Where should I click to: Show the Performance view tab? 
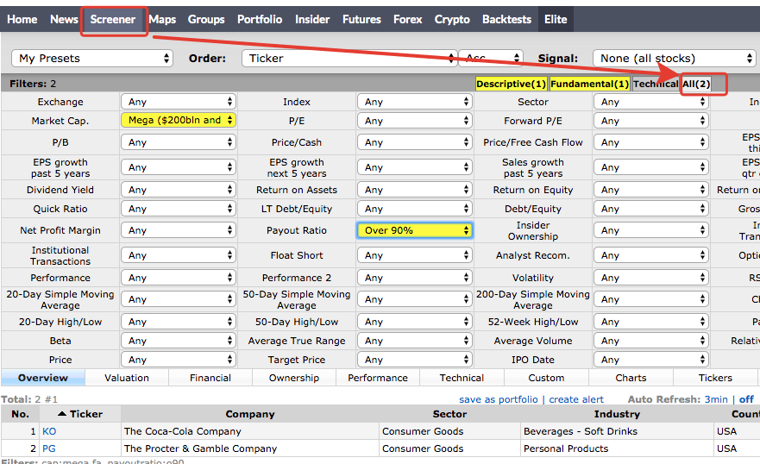(378, 378)
